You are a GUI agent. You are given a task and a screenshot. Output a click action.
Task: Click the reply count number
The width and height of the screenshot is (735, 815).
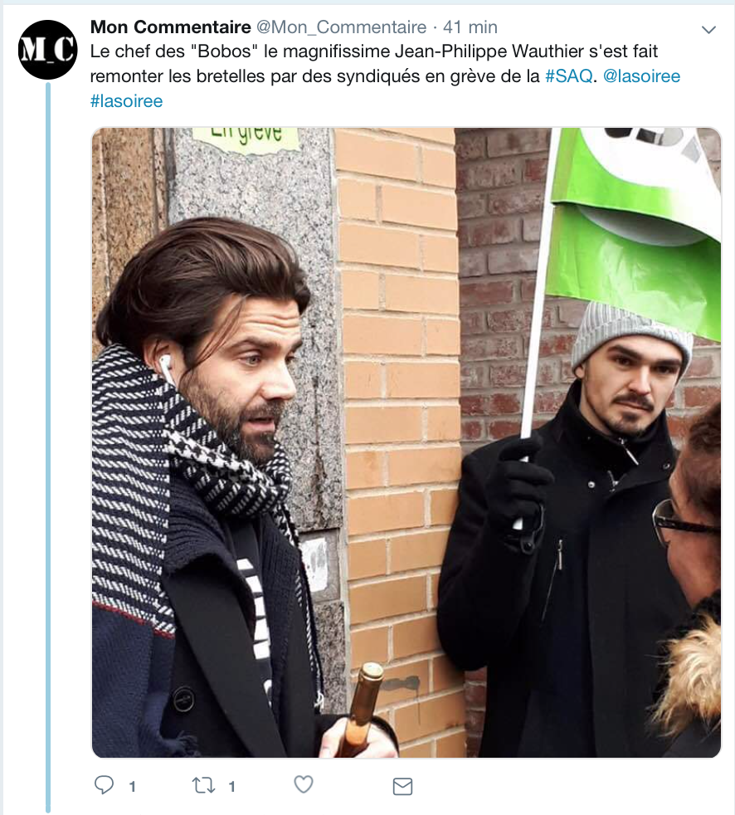pyautogui.click(x=133, y=787)
